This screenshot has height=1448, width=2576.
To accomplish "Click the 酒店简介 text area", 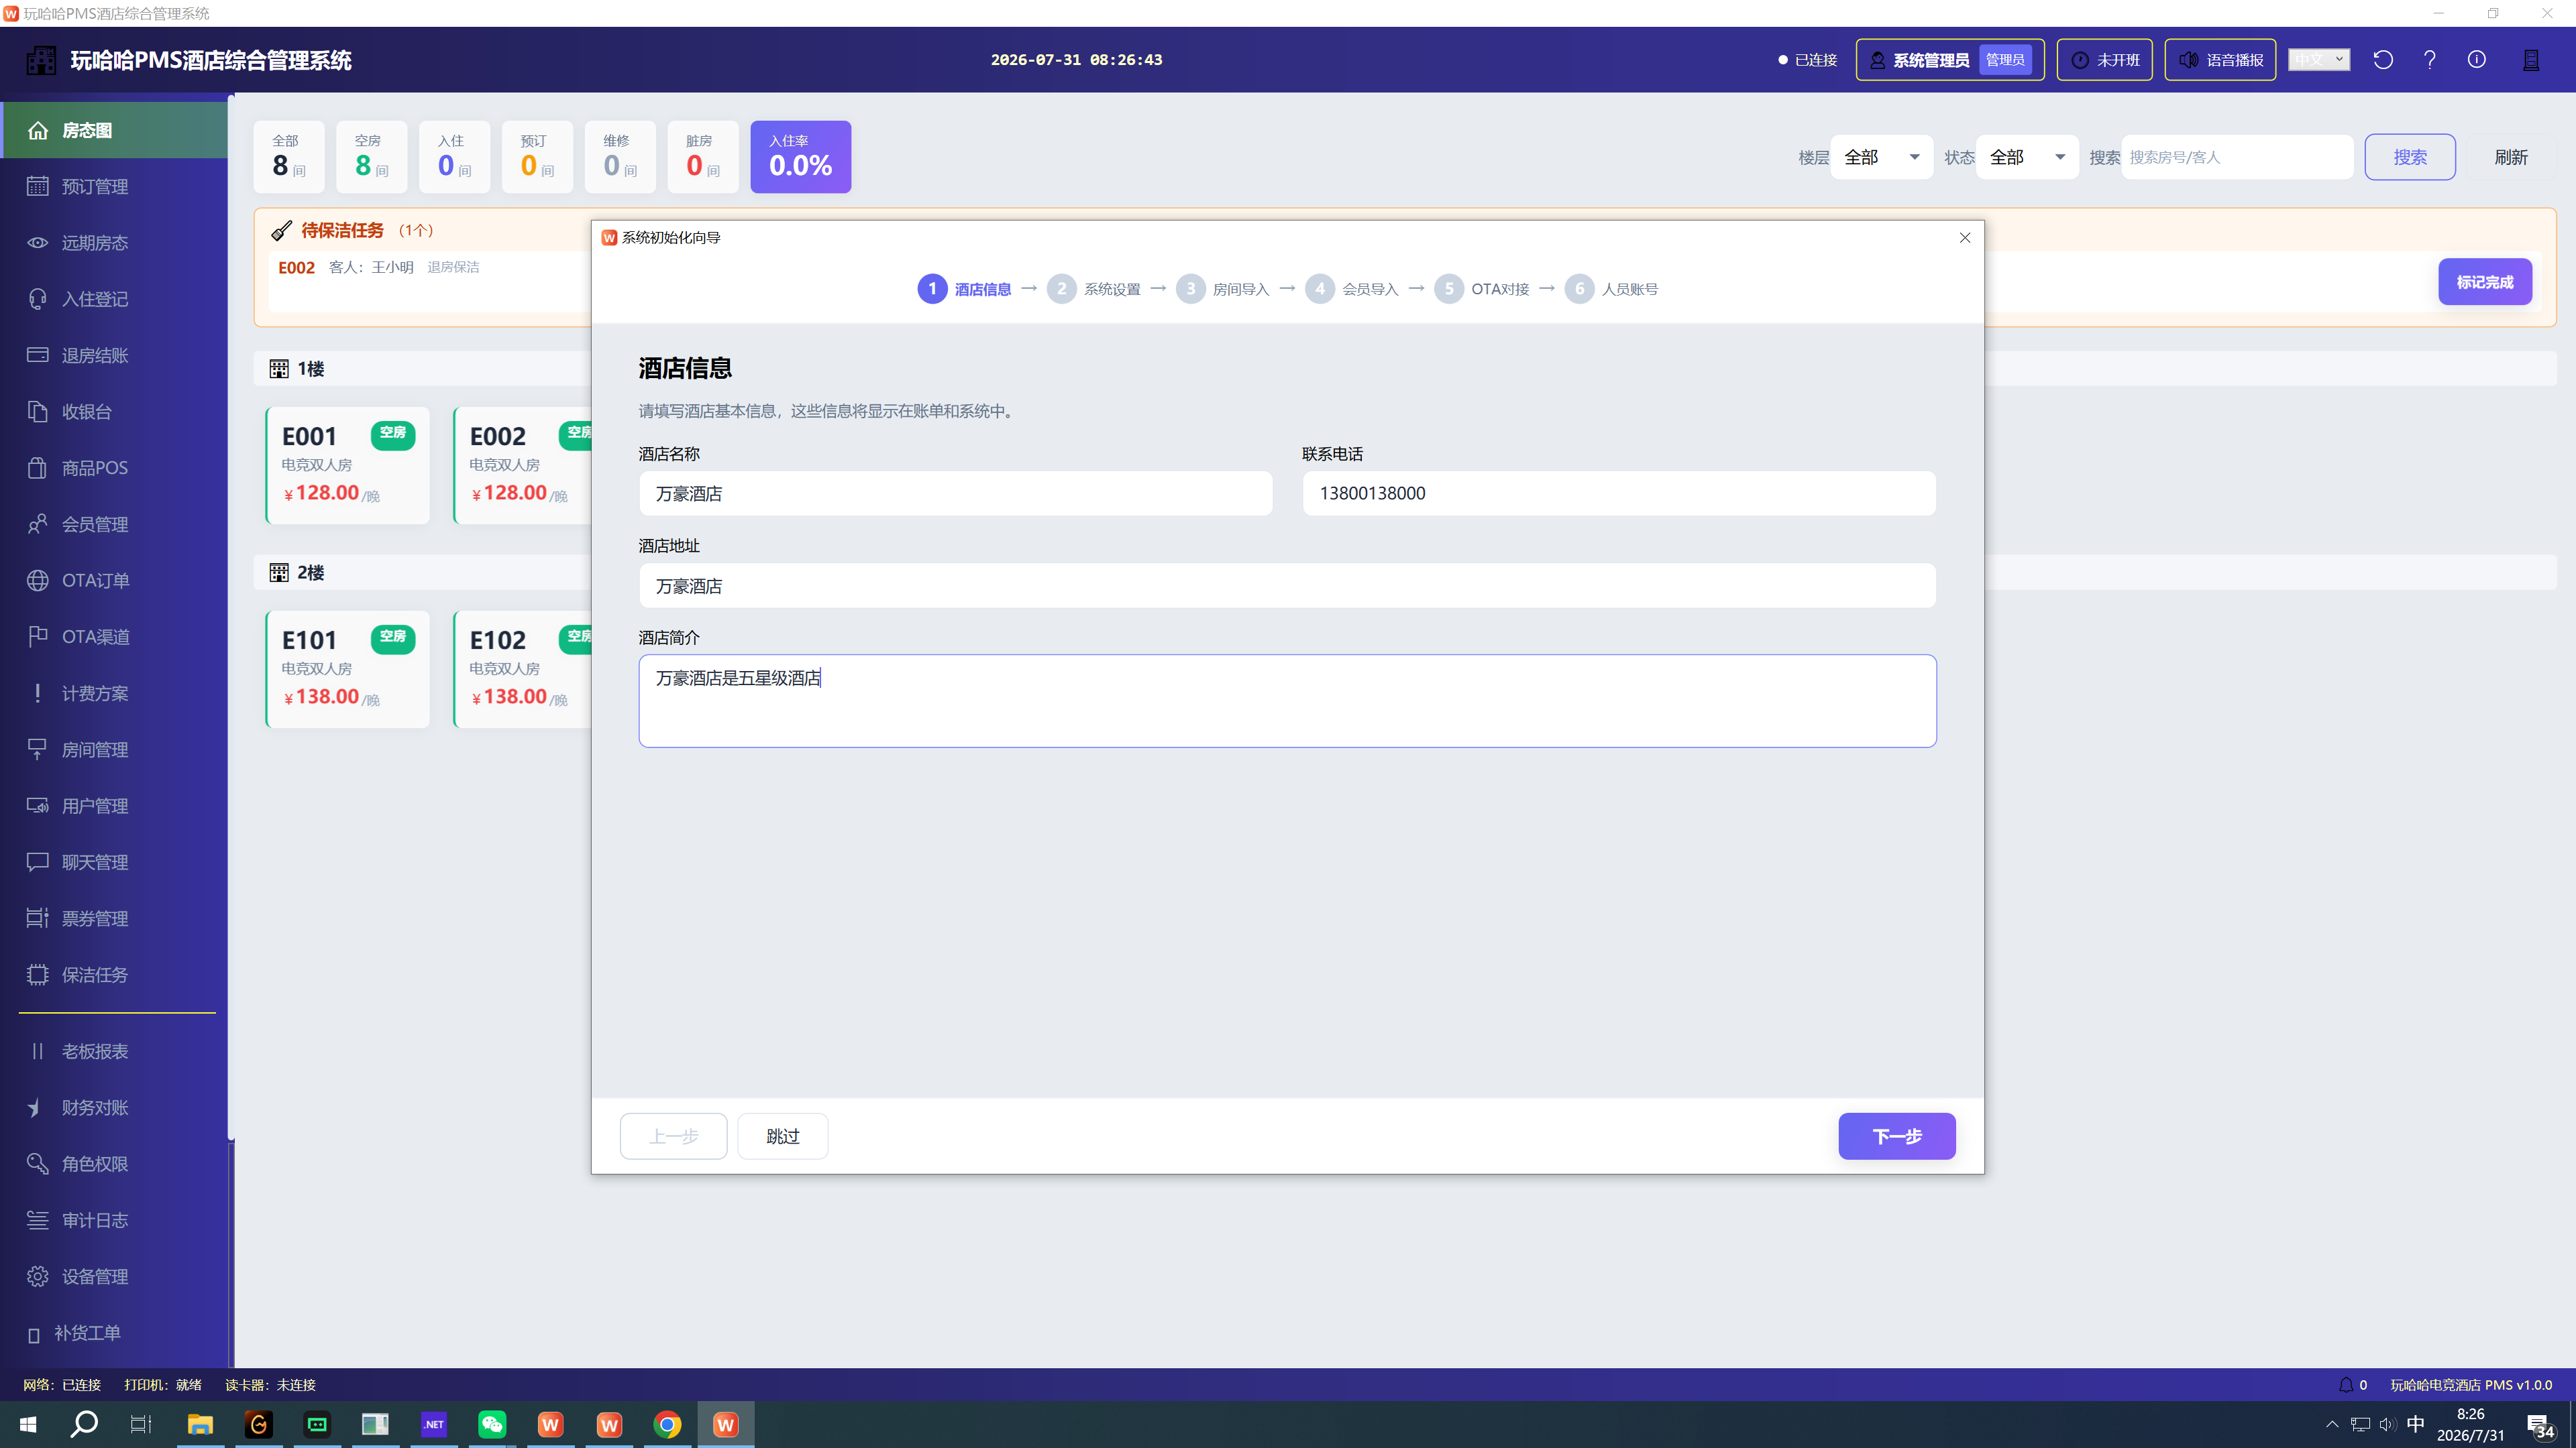I will click(1288, 701).
